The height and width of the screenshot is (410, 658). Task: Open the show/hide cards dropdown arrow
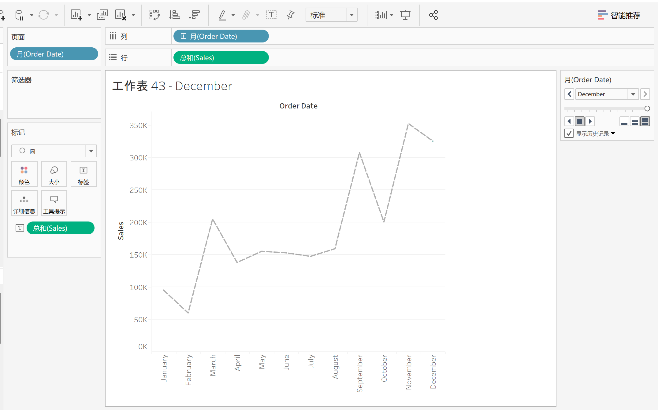pyautogui.click(x=392, y=15)
